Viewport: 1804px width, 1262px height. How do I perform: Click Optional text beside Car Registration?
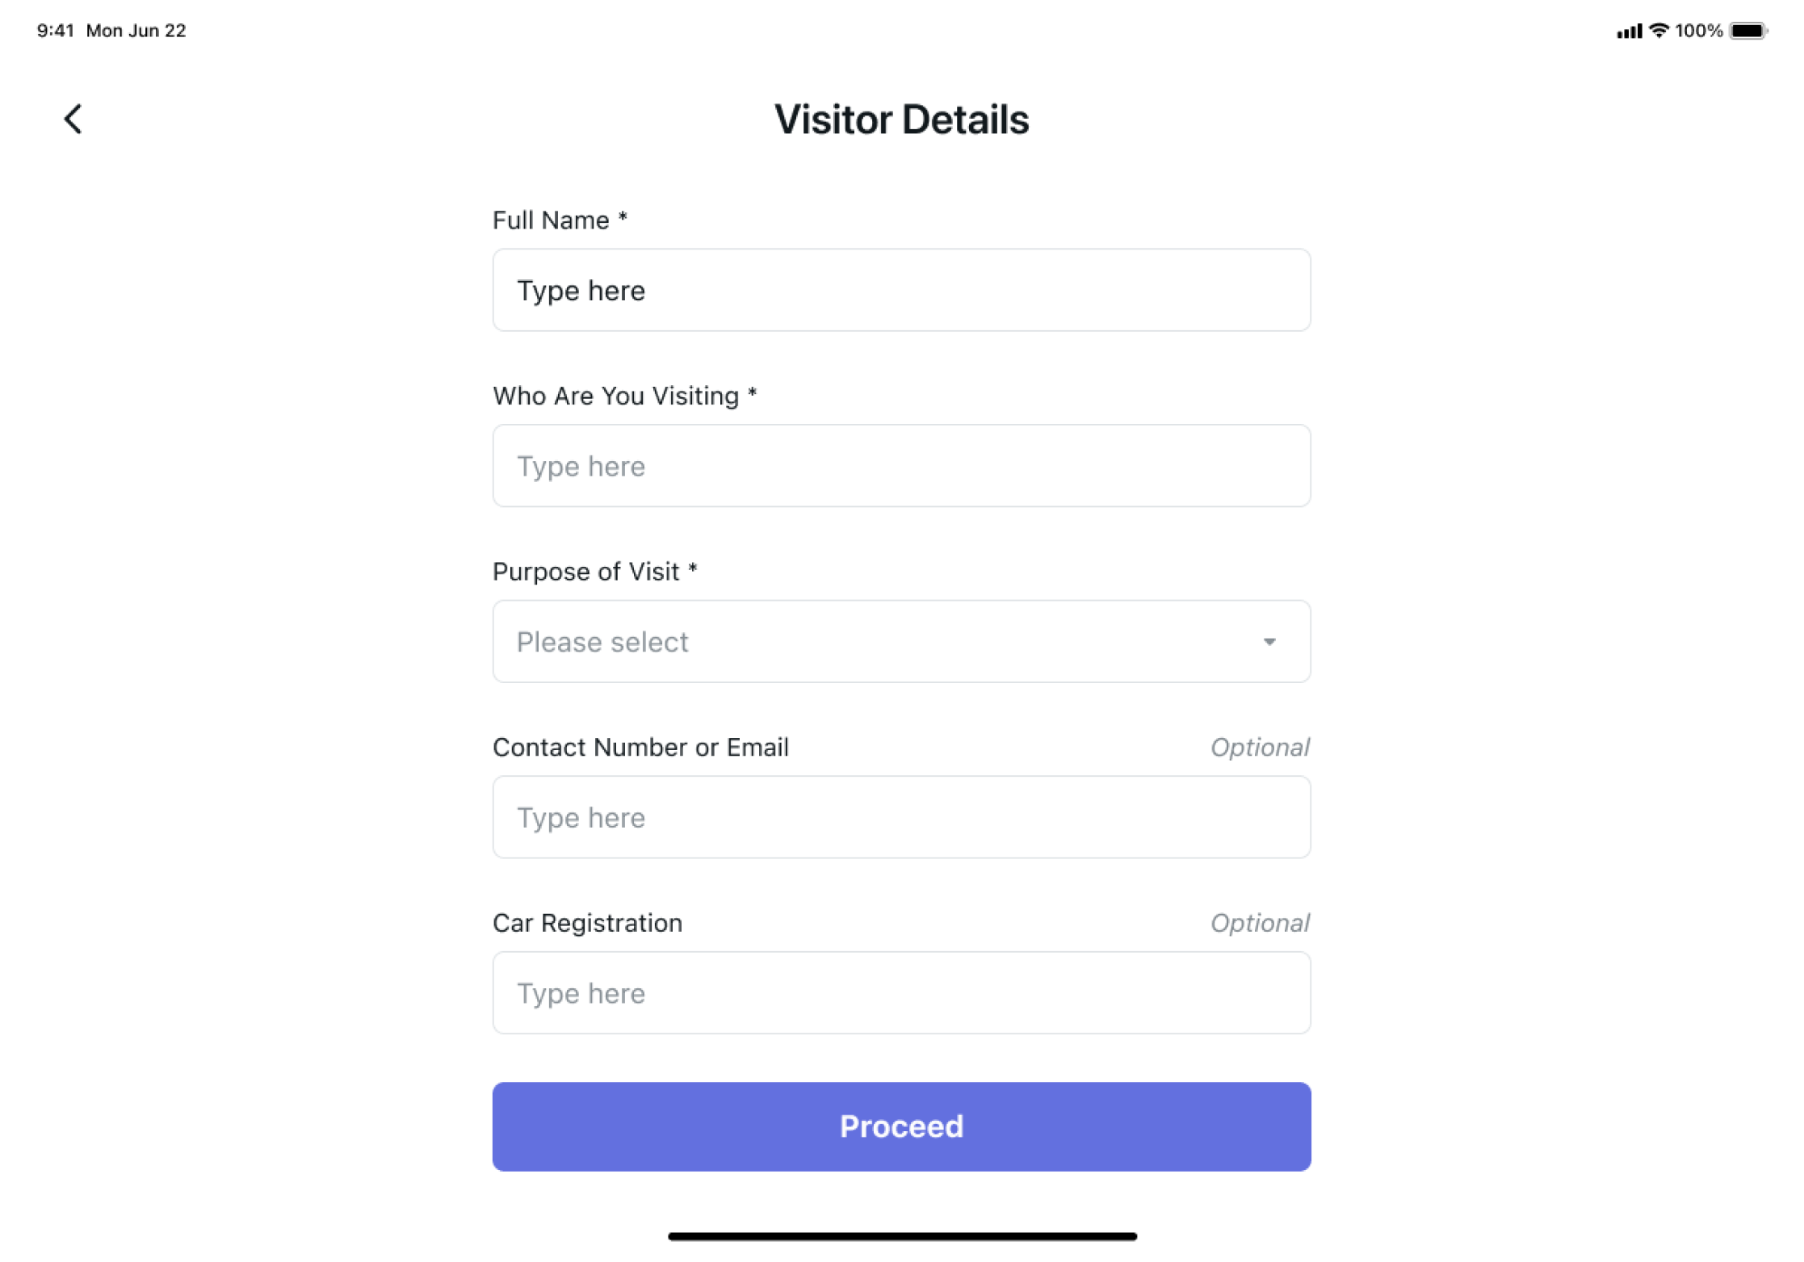click(1260, 923)
